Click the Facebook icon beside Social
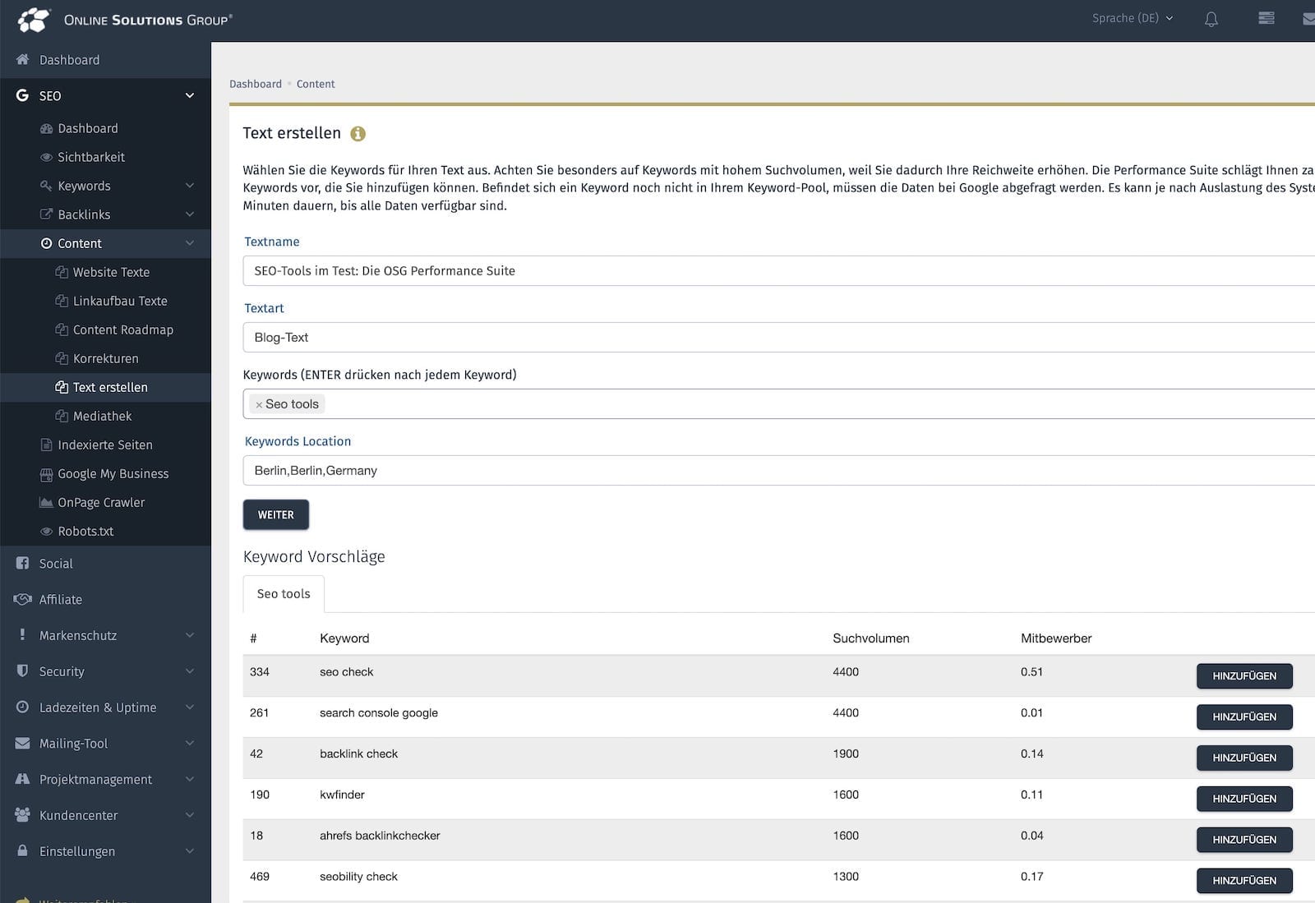 pyautogui.click(x=22, y=564)
